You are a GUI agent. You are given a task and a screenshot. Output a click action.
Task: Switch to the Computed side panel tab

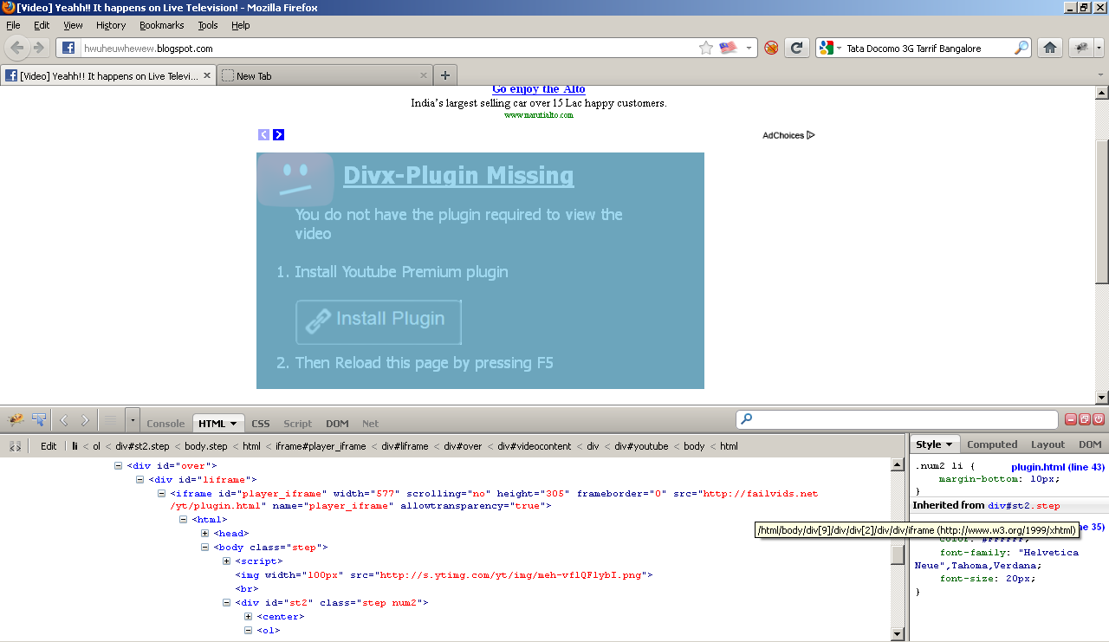click(992, 444)
